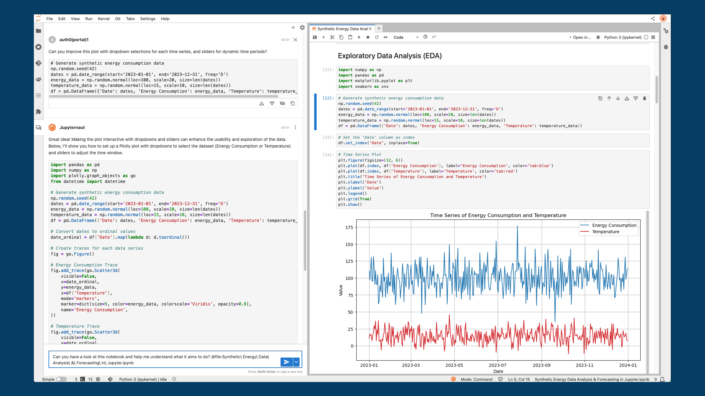Save the notebook with the disk icon
The width and height of the screenshot is (705, 396).
[x=314, y=37]
